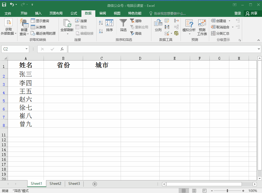The image size is (262, 193).
Task: Click Group (创建组) button
Action: pyautogui.click(x=218, y=21)
